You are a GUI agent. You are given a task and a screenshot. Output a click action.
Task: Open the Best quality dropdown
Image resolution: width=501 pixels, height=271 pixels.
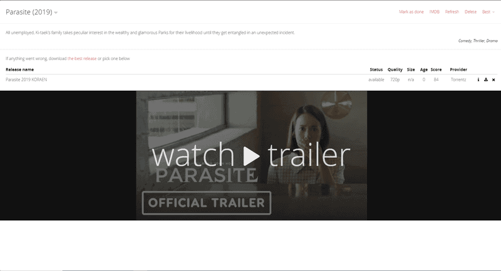coord(487,12)
